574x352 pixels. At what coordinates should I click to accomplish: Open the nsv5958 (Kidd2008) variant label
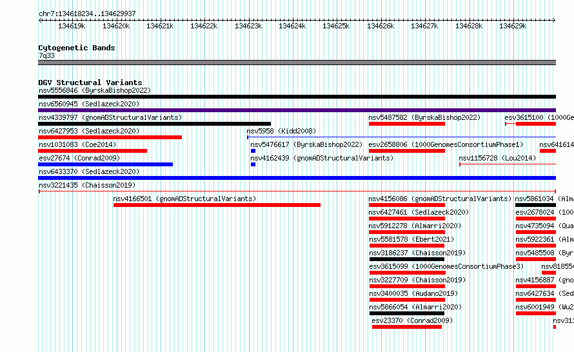[x=281, y=131]
